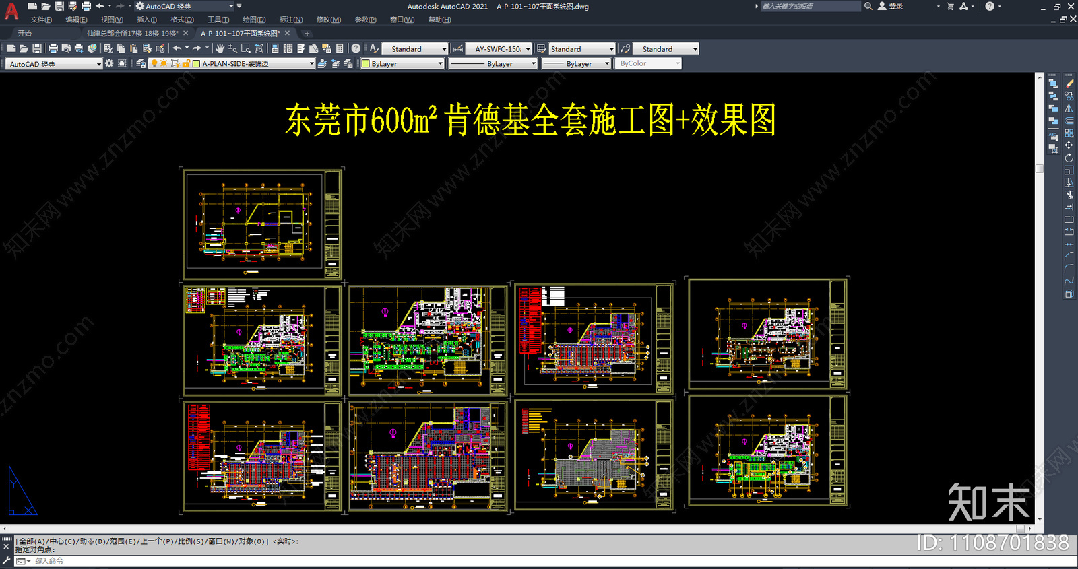Screen dimensions: 1078x569
Task: Select the Mirror tool in Modify toolbar
Action: 1069,108
